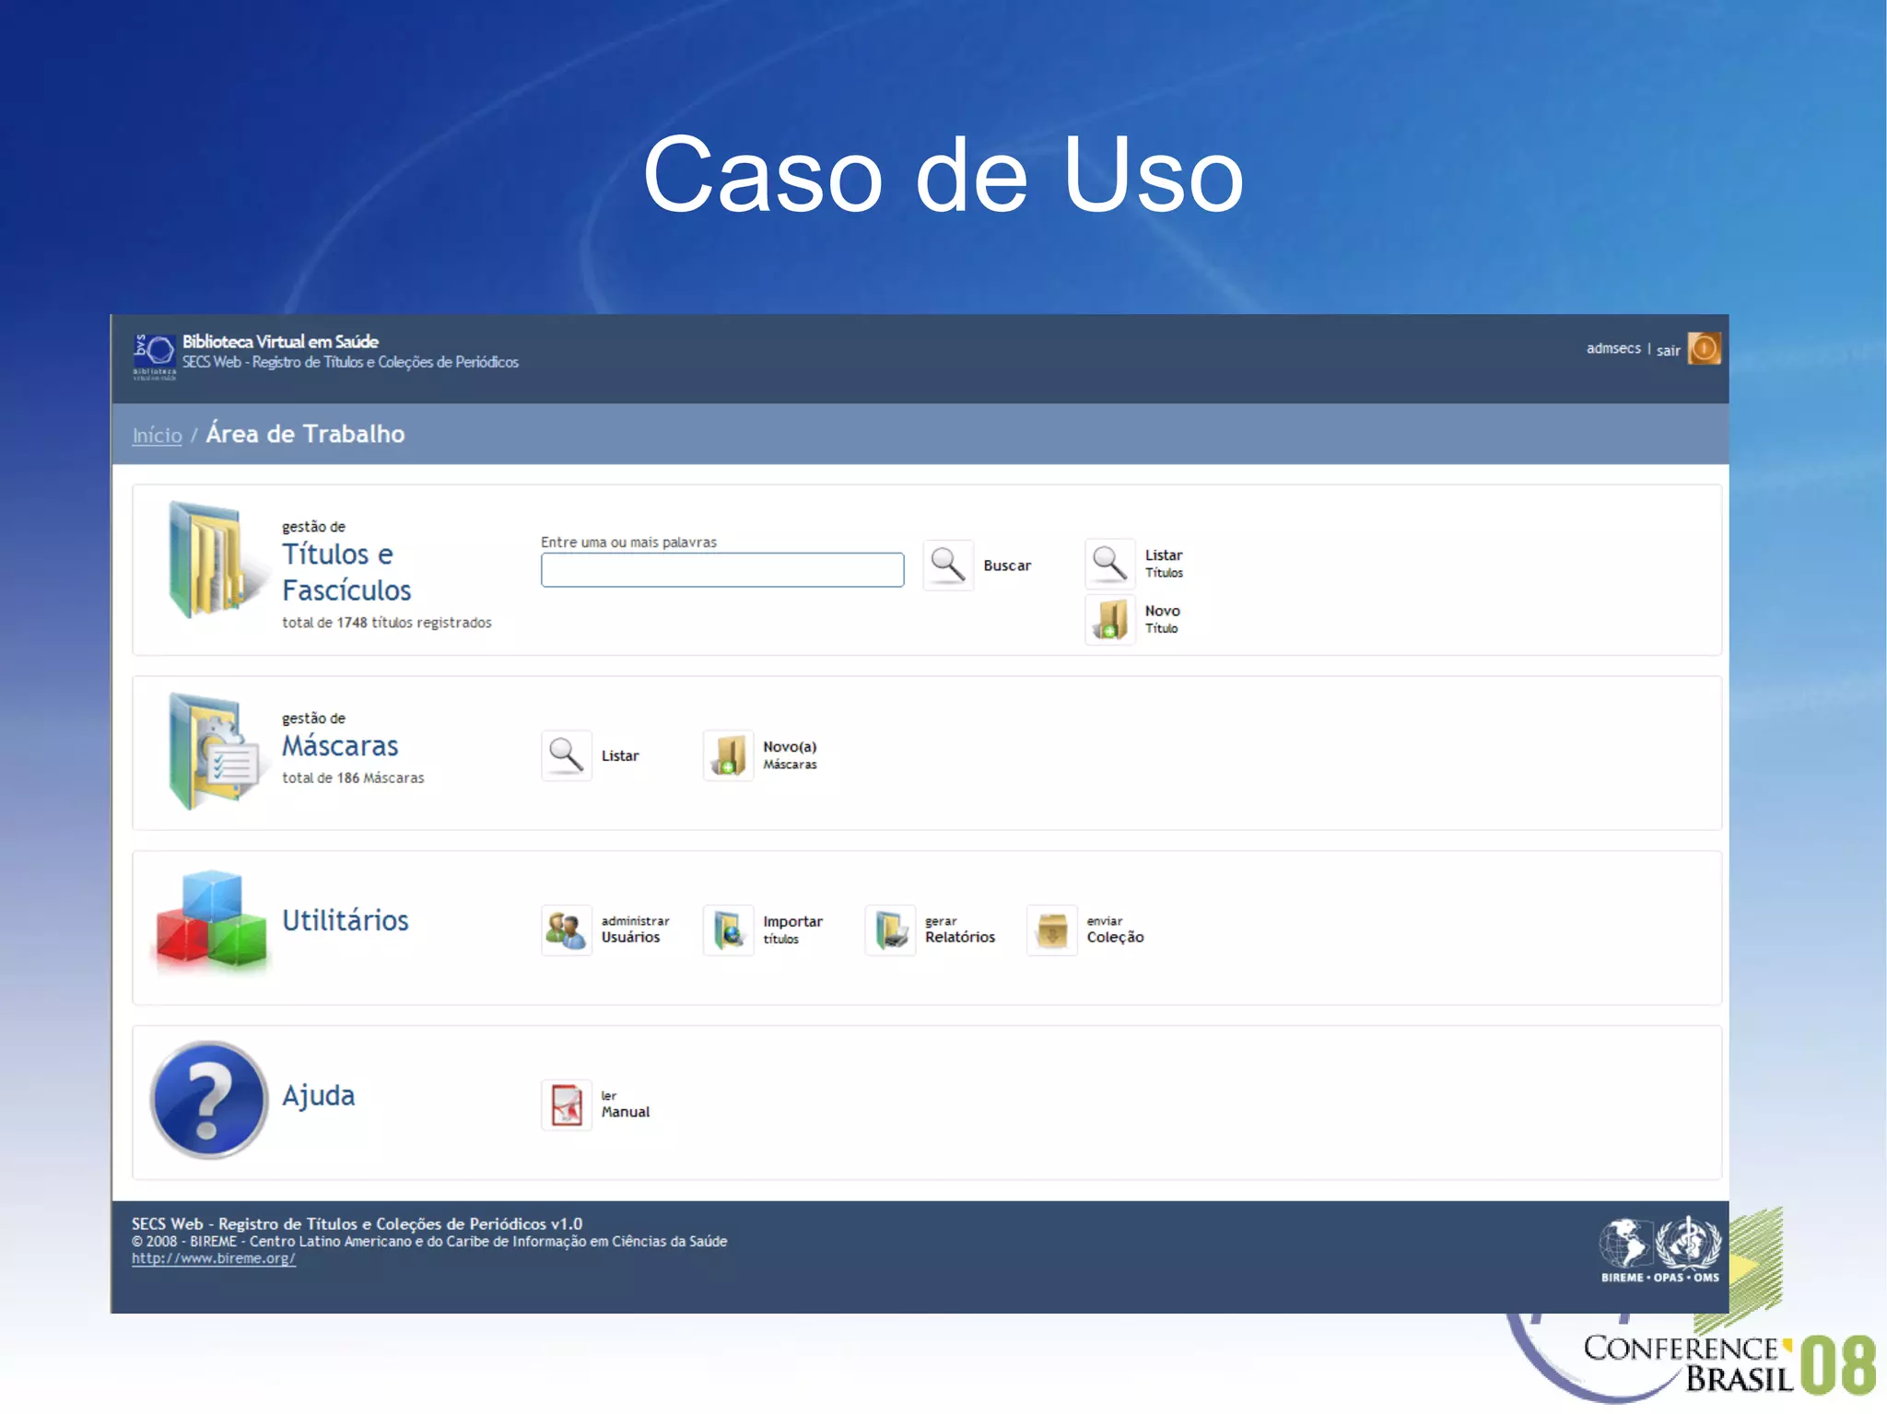Click the gerar Relatórios icon

point(890,929)
